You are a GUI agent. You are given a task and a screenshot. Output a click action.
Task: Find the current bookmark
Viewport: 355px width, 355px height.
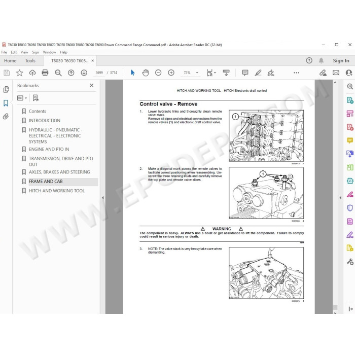point(35,98)
